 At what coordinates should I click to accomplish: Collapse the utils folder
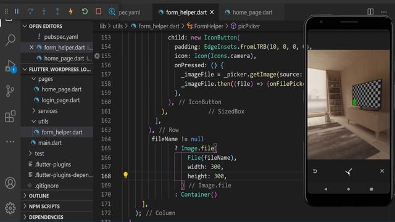tap(34, 121)
